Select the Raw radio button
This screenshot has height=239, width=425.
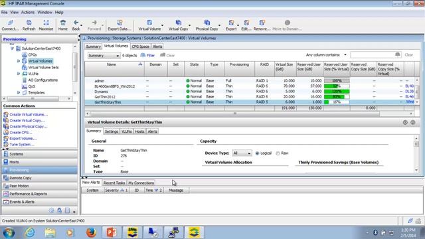point(278,153)
